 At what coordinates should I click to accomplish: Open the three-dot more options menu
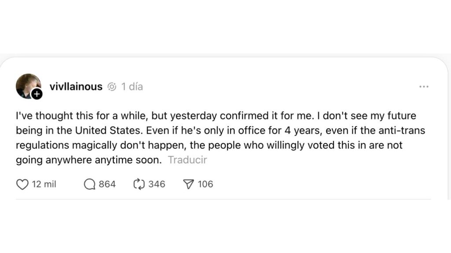(x=424, y=87)
